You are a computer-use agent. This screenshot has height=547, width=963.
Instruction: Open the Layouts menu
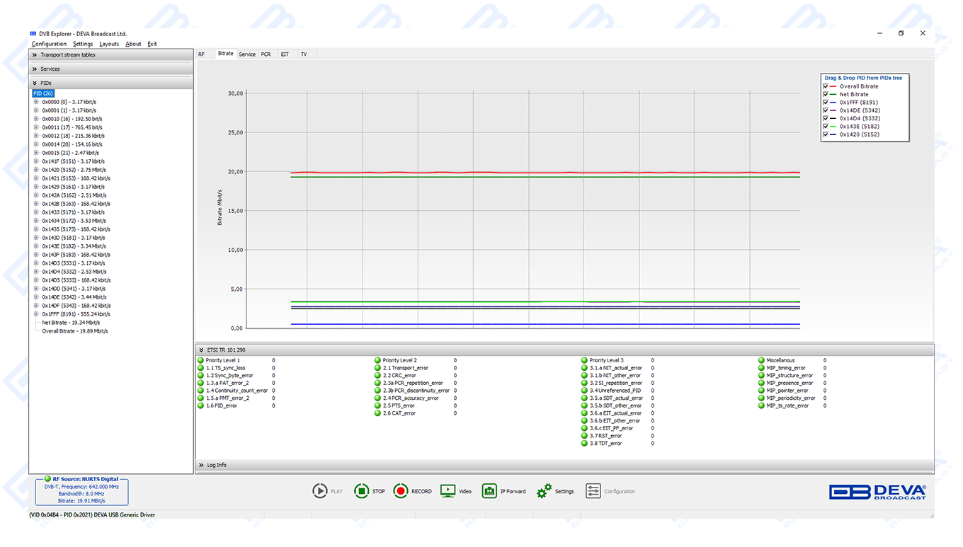tap(109, 44)
